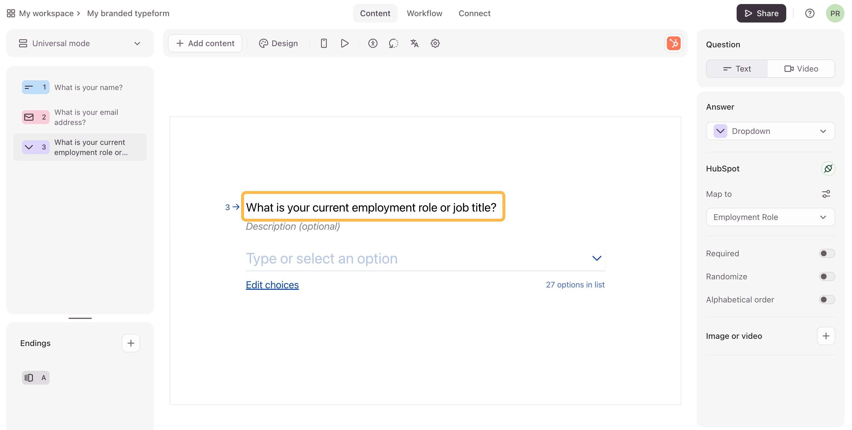This screenshot has width=852, height=430.
Task: Select the ending screen A item
Action: [36, 378]
